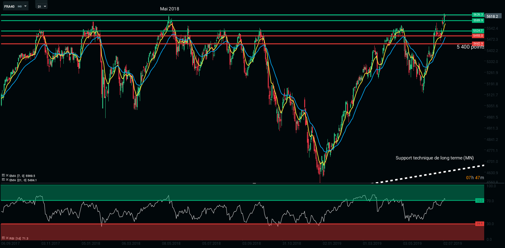Image resolution: width=505 pixels, height=248 pixels.
Task: Open settings icon for RSI [14]
Action: tap(3, 238)
